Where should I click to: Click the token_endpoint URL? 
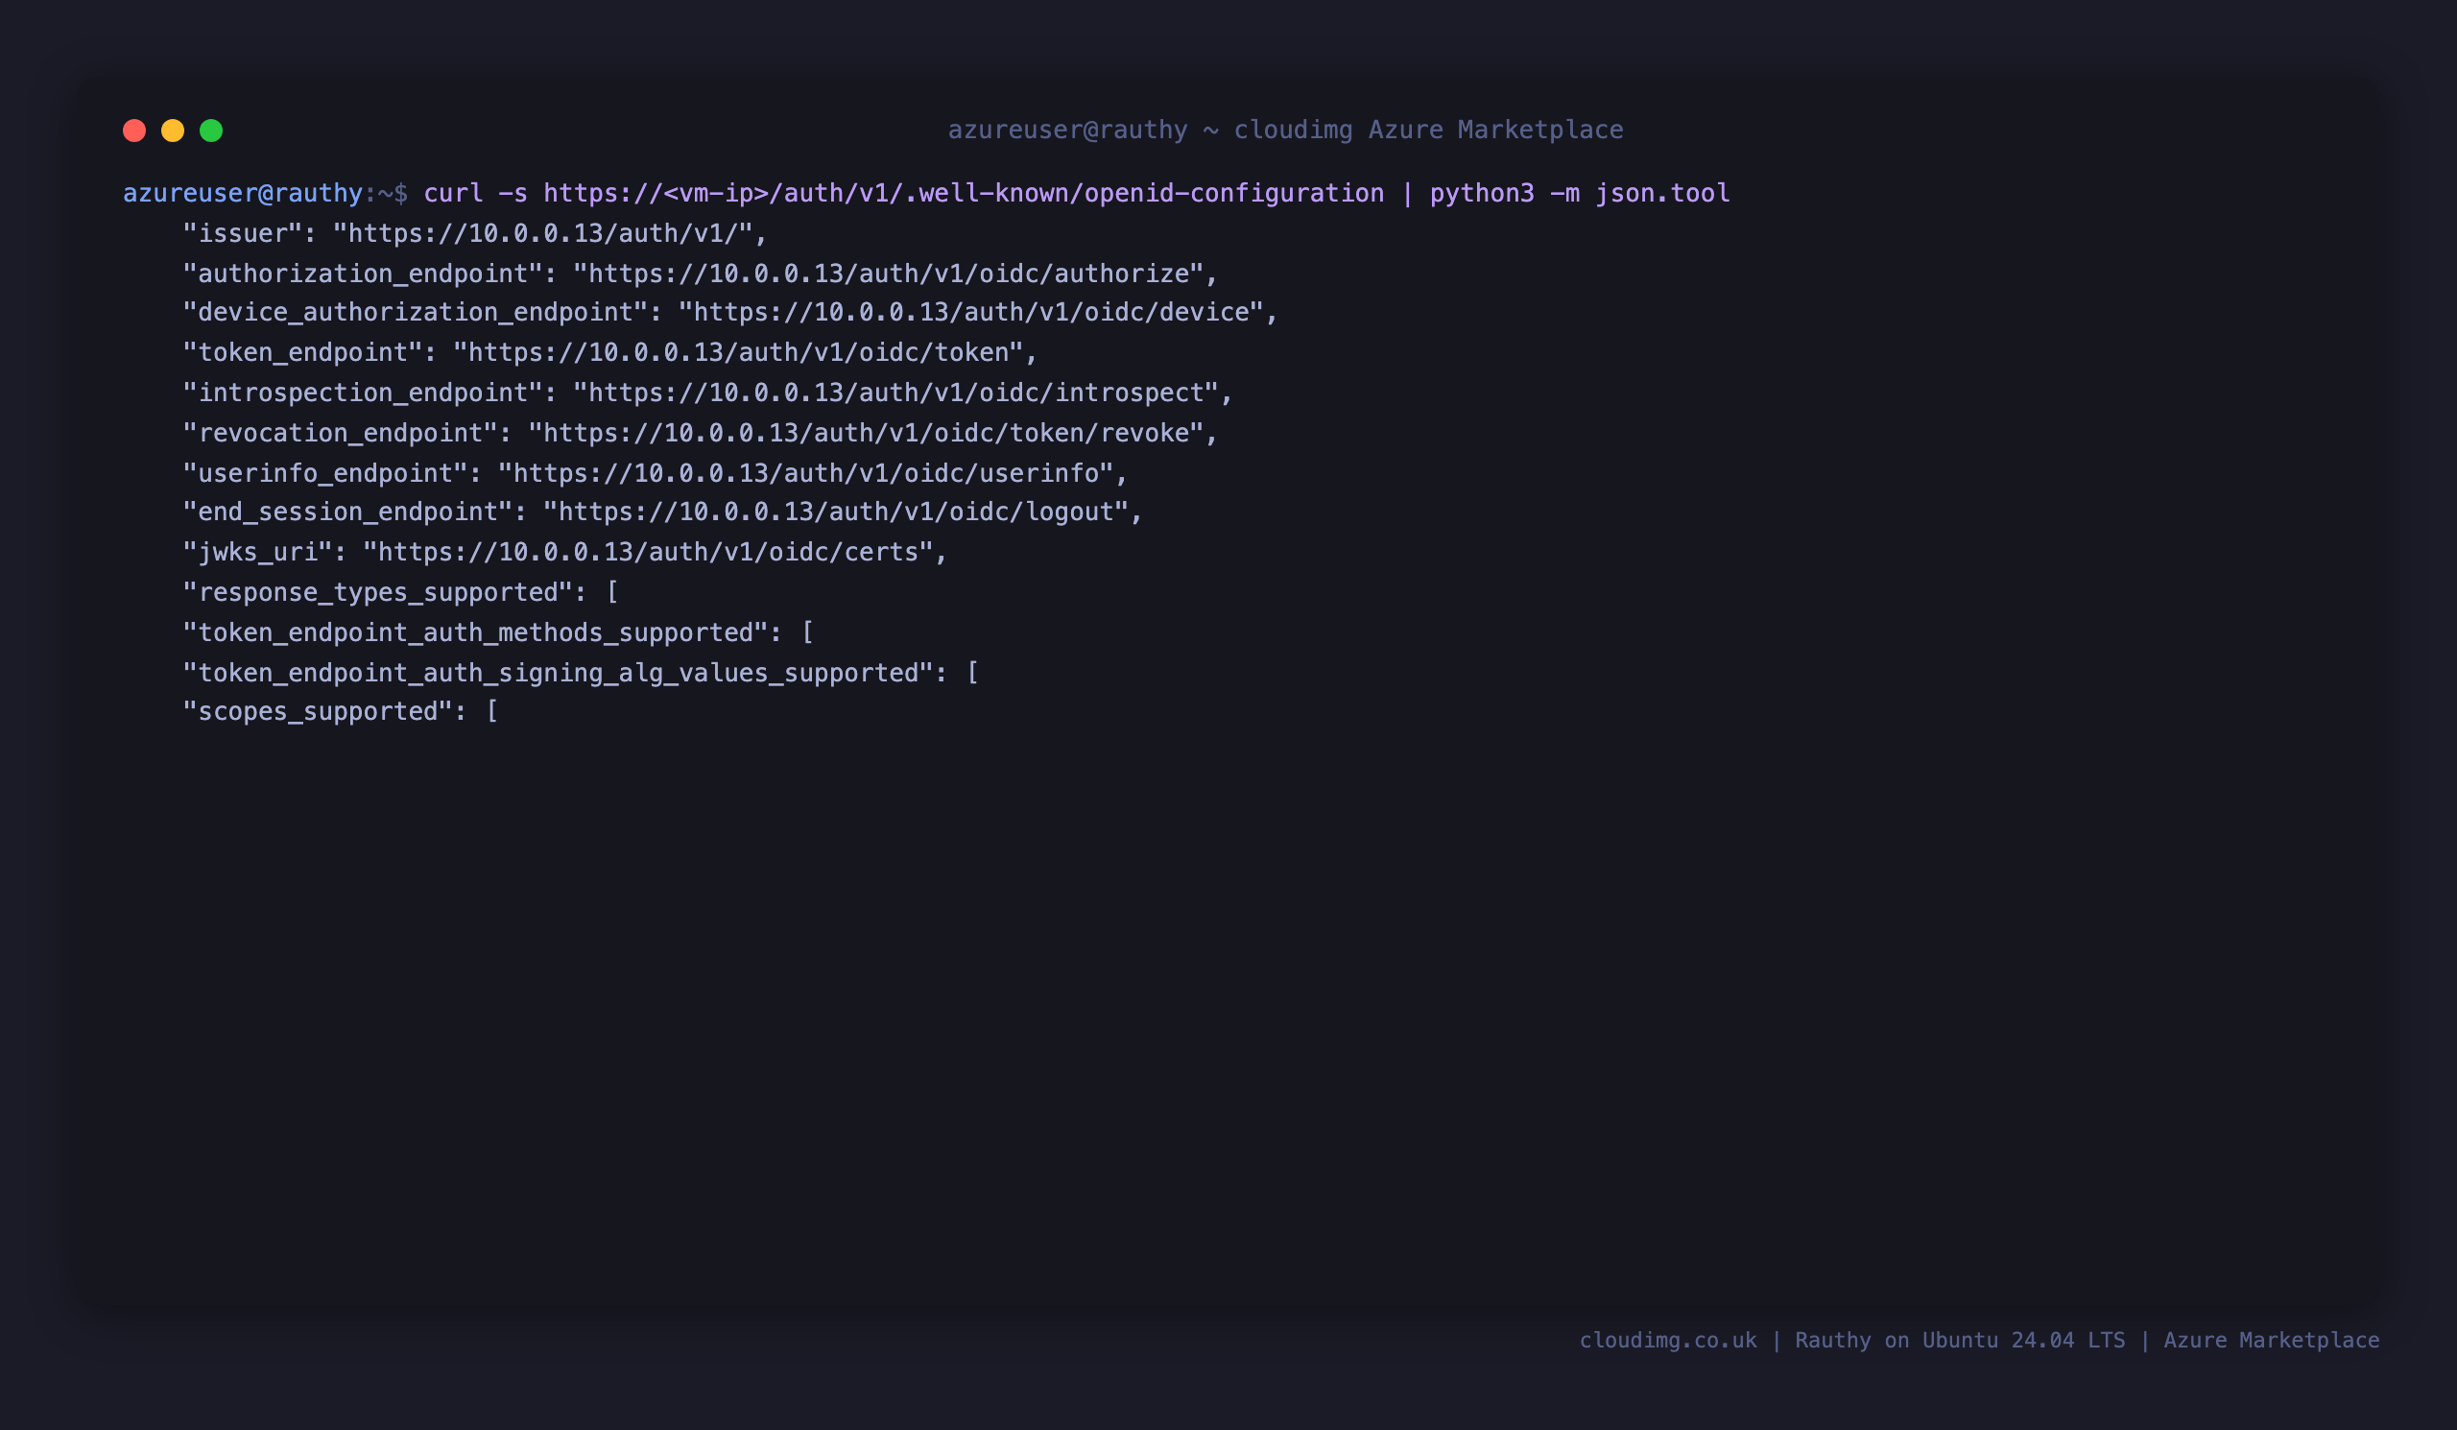pos(738,353)
